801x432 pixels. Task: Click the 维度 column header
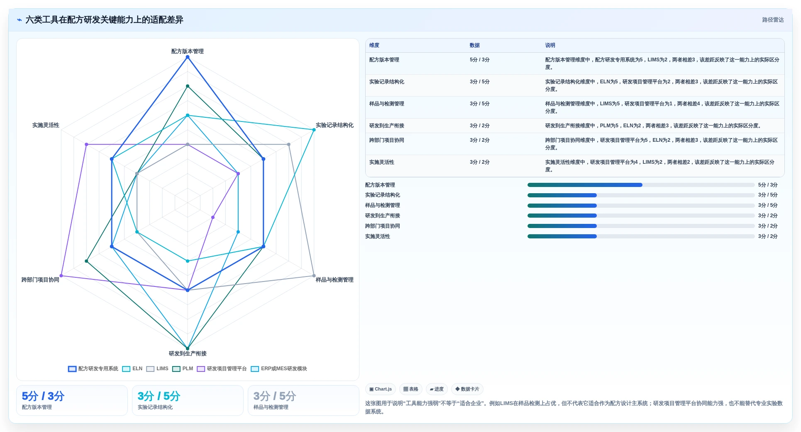pos(374,45)
